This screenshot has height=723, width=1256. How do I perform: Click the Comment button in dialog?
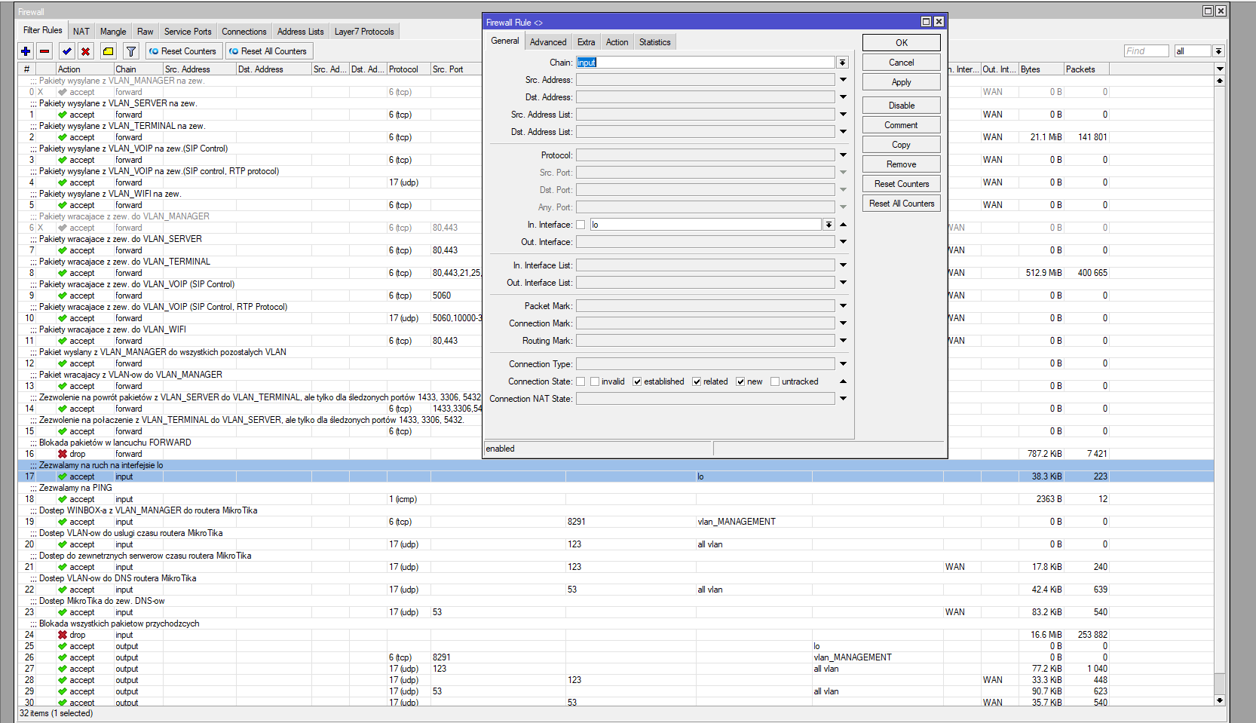(x=902, y=125)
